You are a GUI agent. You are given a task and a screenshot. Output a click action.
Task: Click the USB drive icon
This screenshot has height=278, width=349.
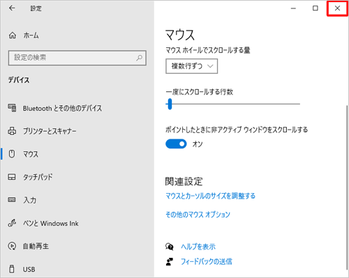point(12,269)
